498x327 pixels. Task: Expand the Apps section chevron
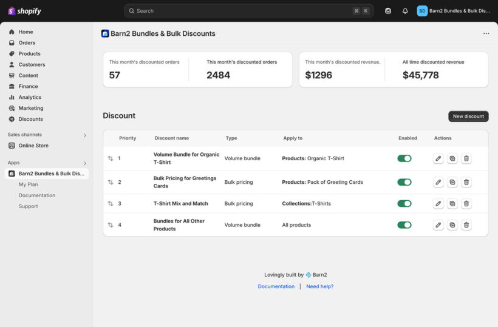coord(84,163)
